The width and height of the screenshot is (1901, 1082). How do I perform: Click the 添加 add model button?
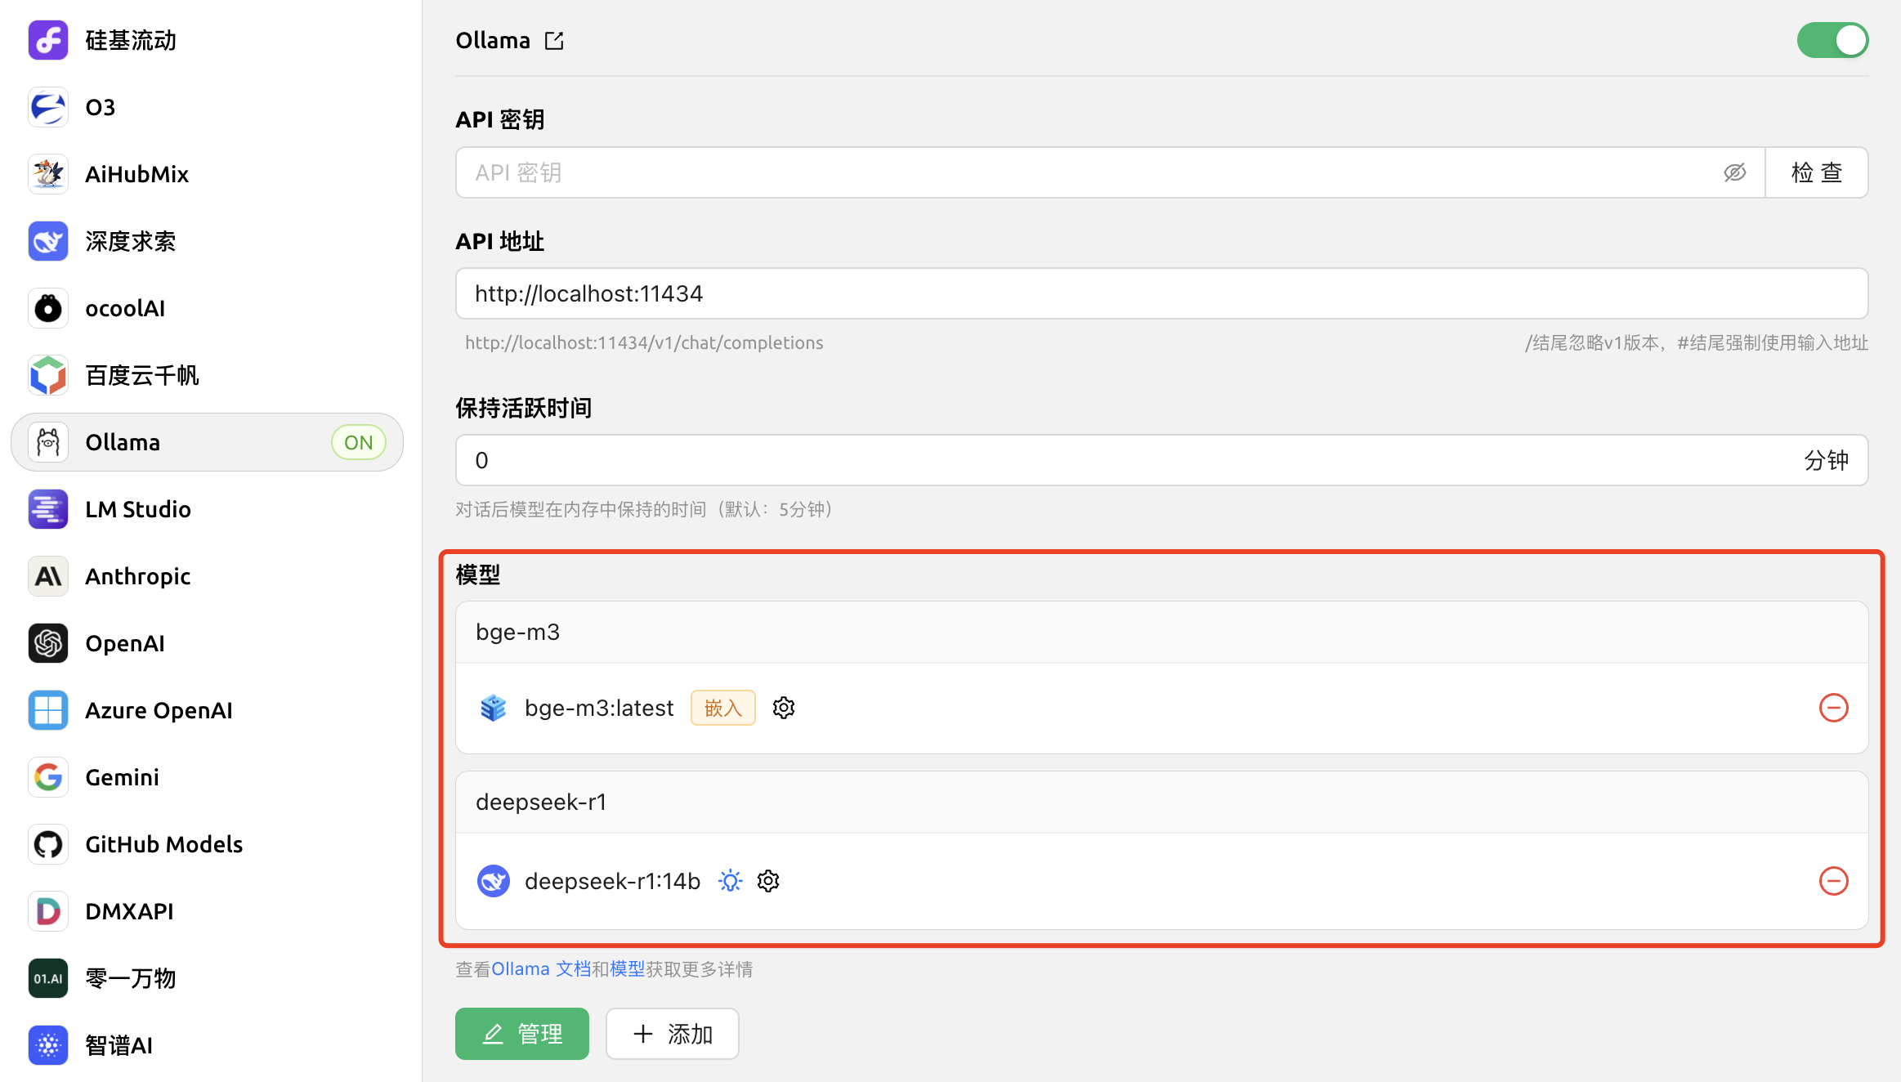(672, 1034)
